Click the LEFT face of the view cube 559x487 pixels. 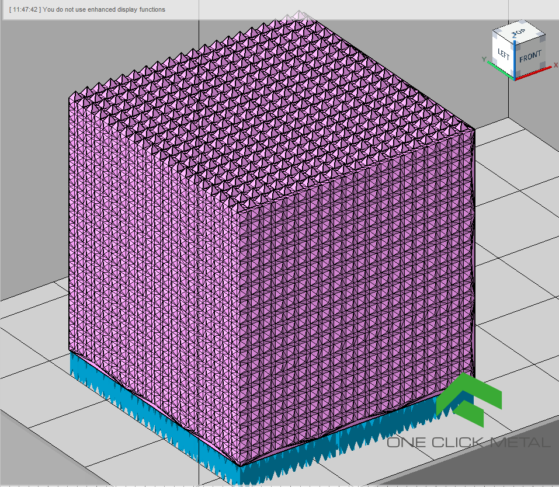click(x=504, y=53)
